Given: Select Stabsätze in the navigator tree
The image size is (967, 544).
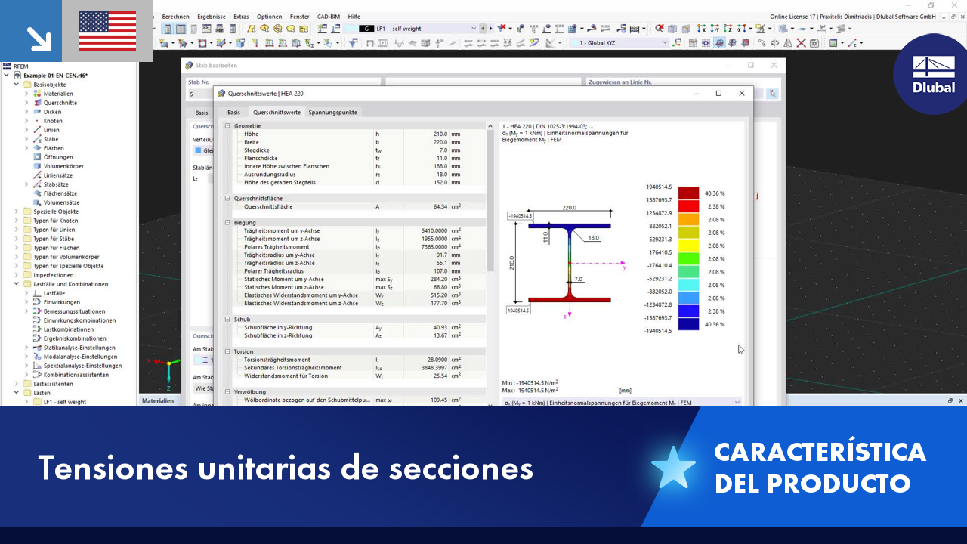Looking at the screenshot, I should 57,184.
